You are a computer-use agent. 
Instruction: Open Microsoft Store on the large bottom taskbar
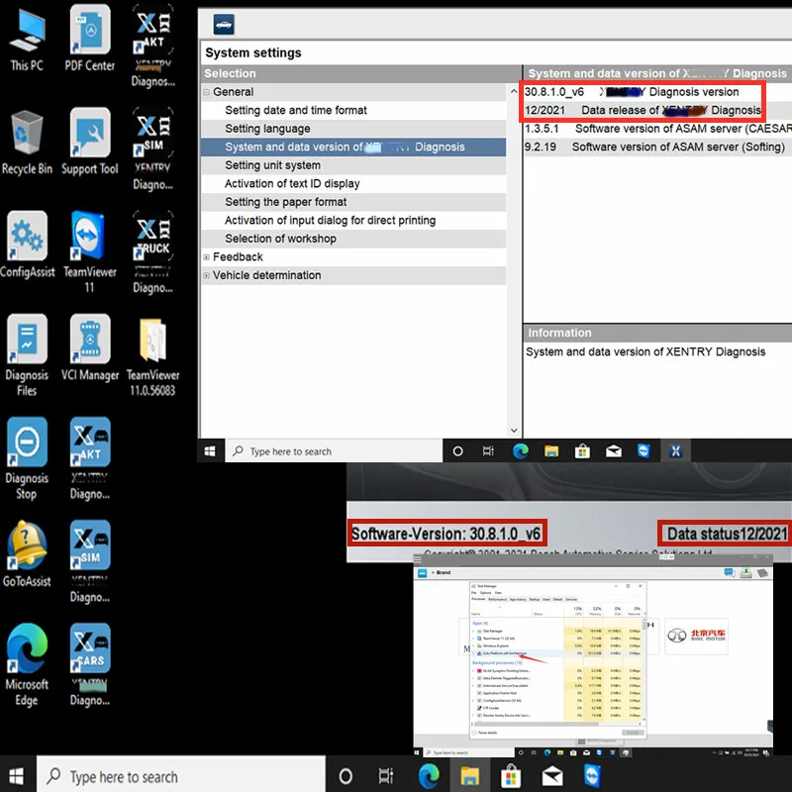pos(511,775)
